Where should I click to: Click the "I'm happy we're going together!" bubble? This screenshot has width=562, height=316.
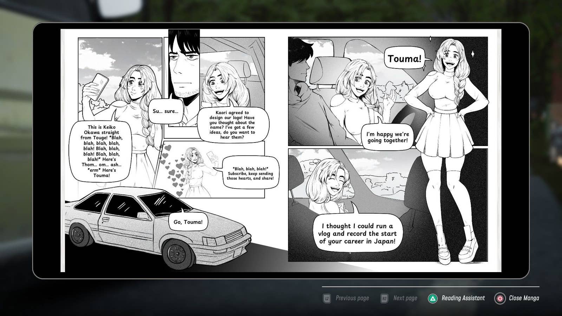[387, 137]
